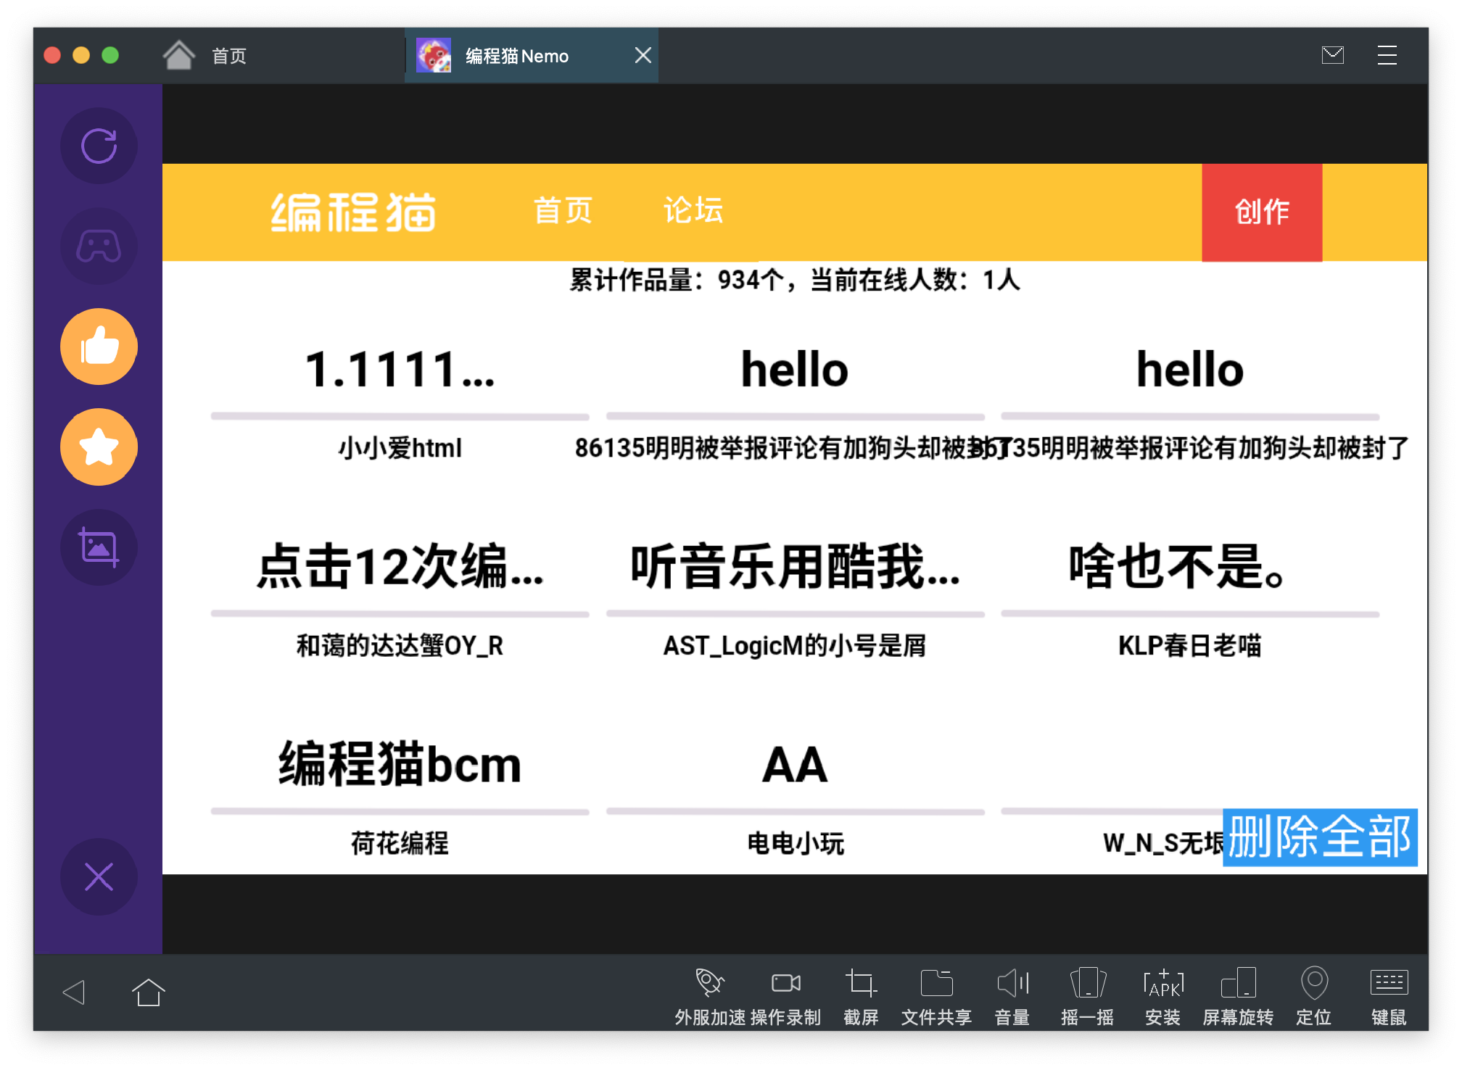Open the hamburger menu in title bar
The image size is (1462, 1070).
(1387, 55)
